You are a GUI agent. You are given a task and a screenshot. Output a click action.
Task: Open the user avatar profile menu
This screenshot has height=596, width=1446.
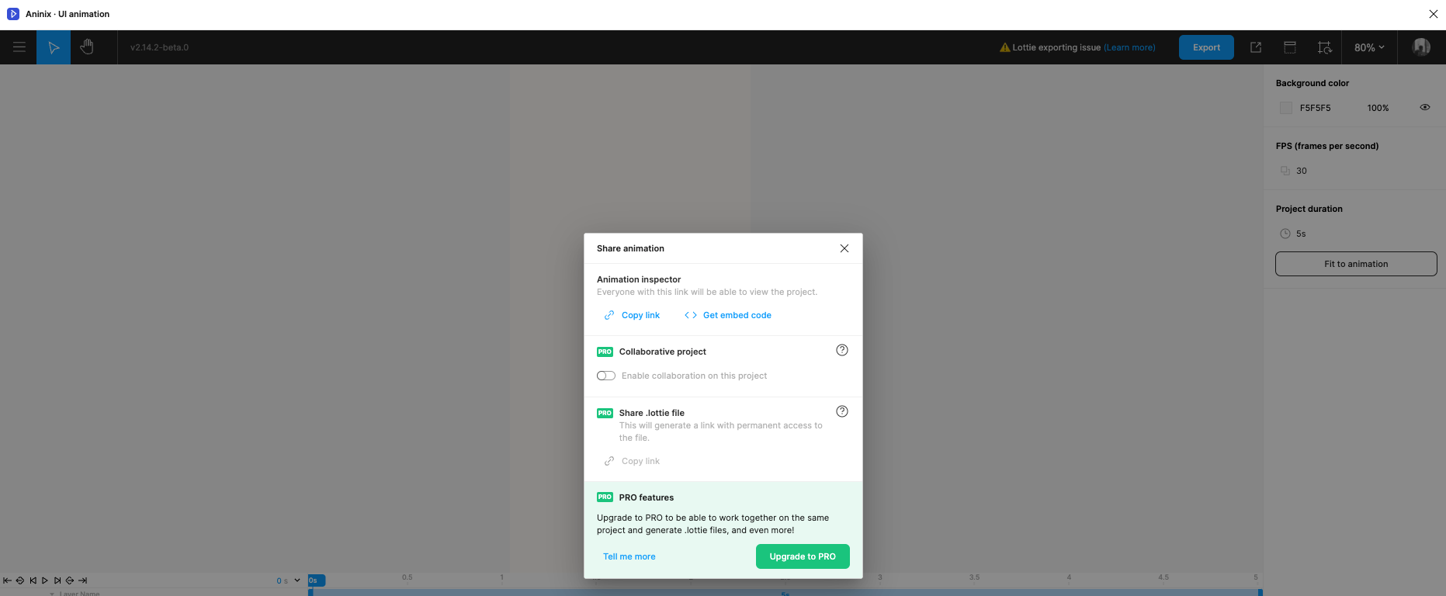click(1421, 47)
